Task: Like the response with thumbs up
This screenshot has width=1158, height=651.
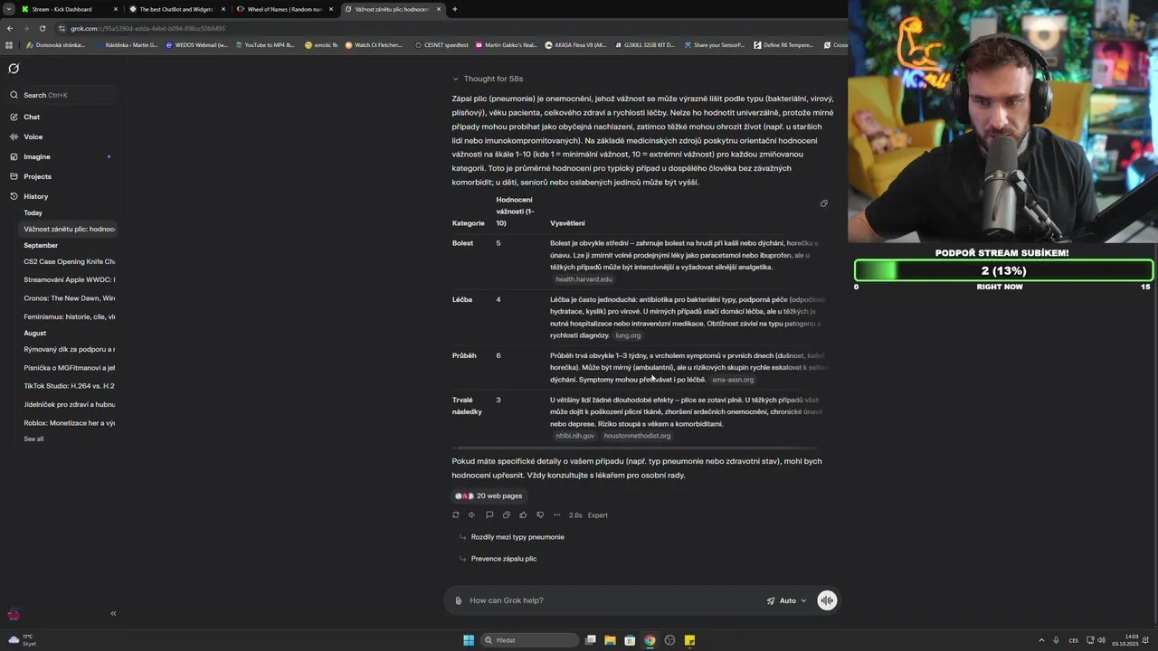Action: coord(523,515)
